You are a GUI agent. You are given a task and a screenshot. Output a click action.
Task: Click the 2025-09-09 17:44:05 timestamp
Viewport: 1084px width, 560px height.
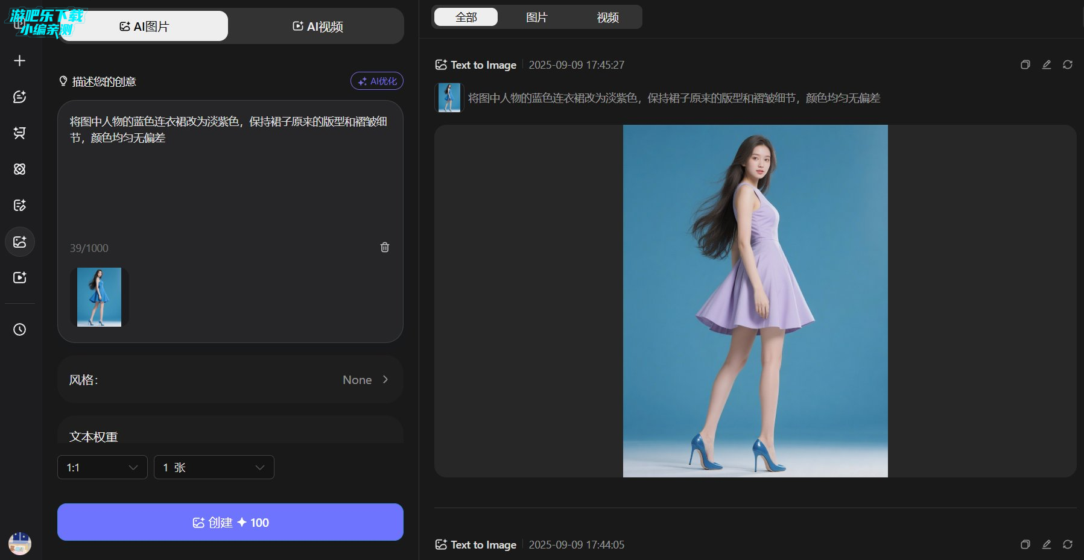pos(576,544)
